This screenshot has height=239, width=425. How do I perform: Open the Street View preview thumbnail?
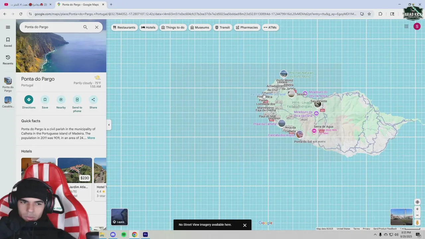(x=401, y=217)
